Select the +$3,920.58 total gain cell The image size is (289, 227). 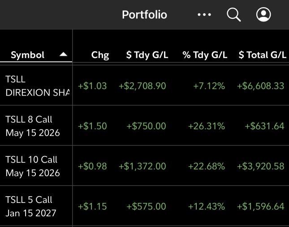coord(260,166)
